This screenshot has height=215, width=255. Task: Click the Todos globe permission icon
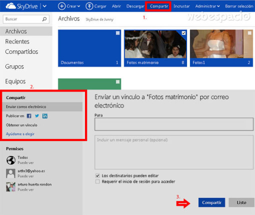coord(11,160)
